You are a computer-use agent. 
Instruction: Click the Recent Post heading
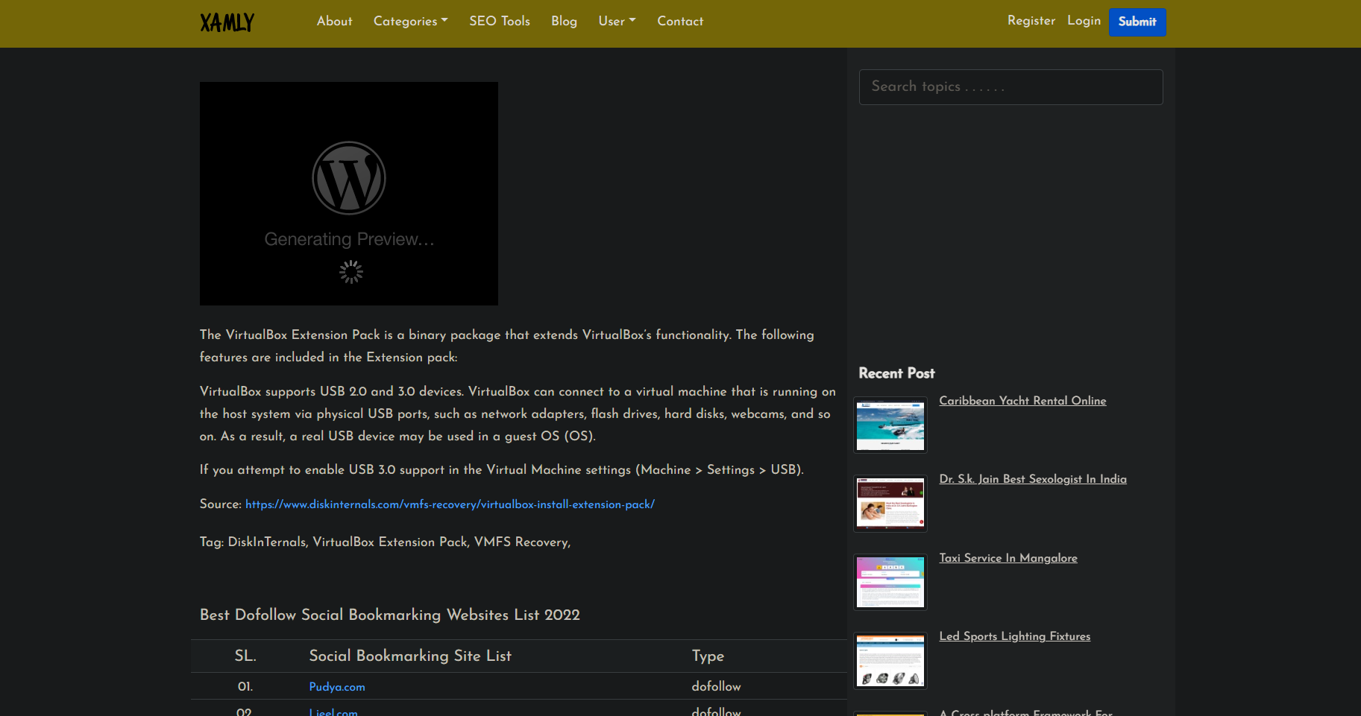[896, 373]
